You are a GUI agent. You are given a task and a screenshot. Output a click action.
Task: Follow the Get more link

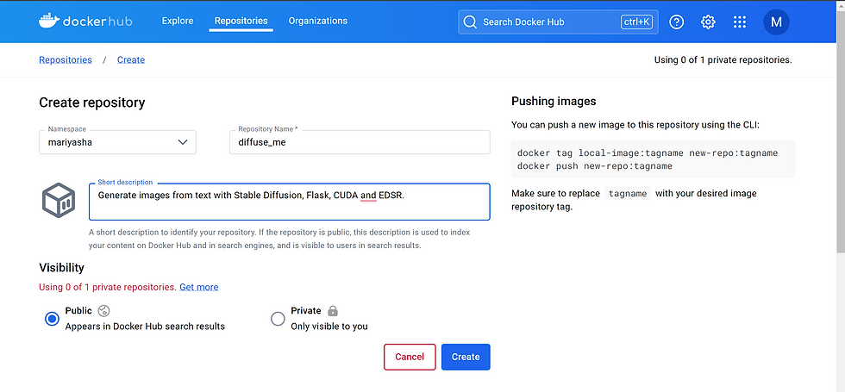click(x=199, y=287)
